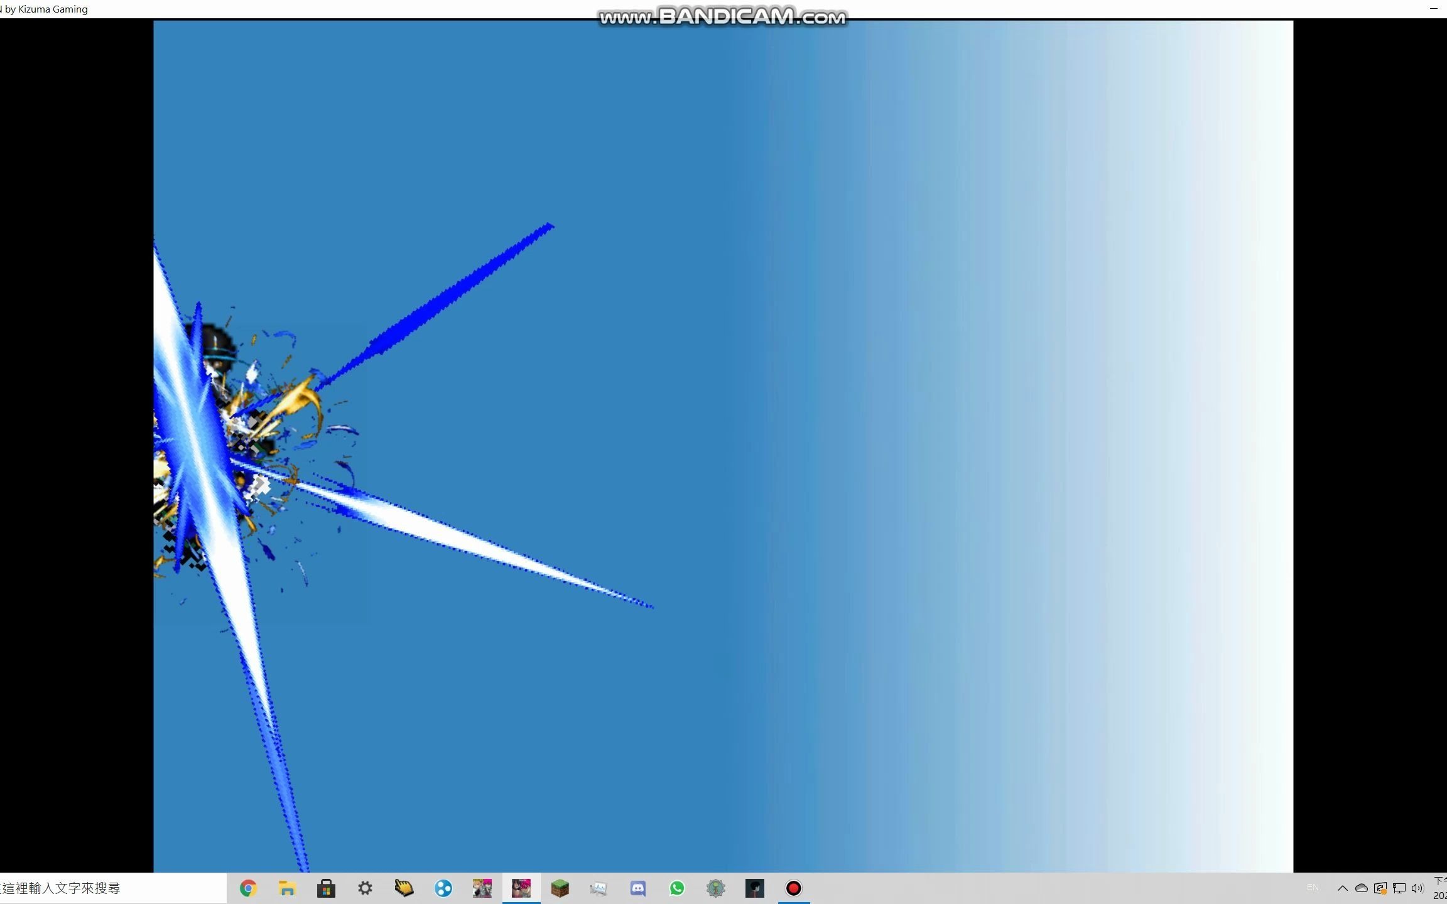
Task: Minimize the game window
Action: pos(1434,9)
